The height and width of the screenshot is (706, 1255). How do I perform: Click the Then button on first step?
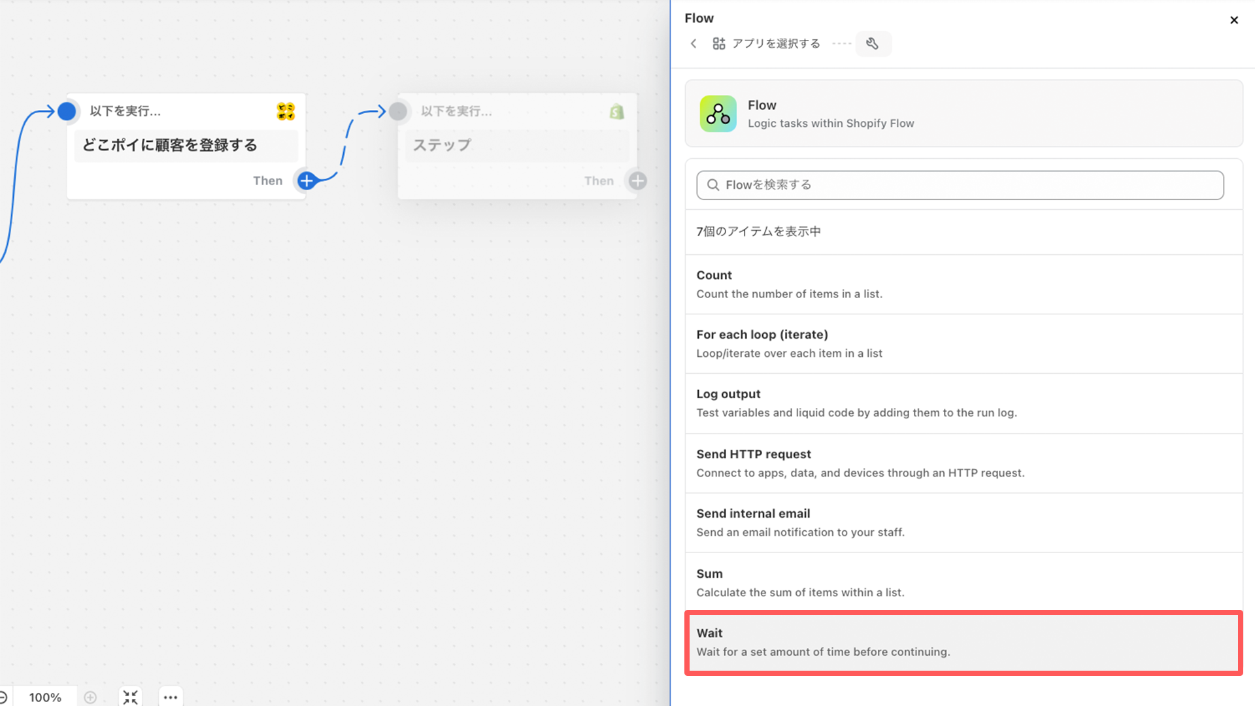307,180
